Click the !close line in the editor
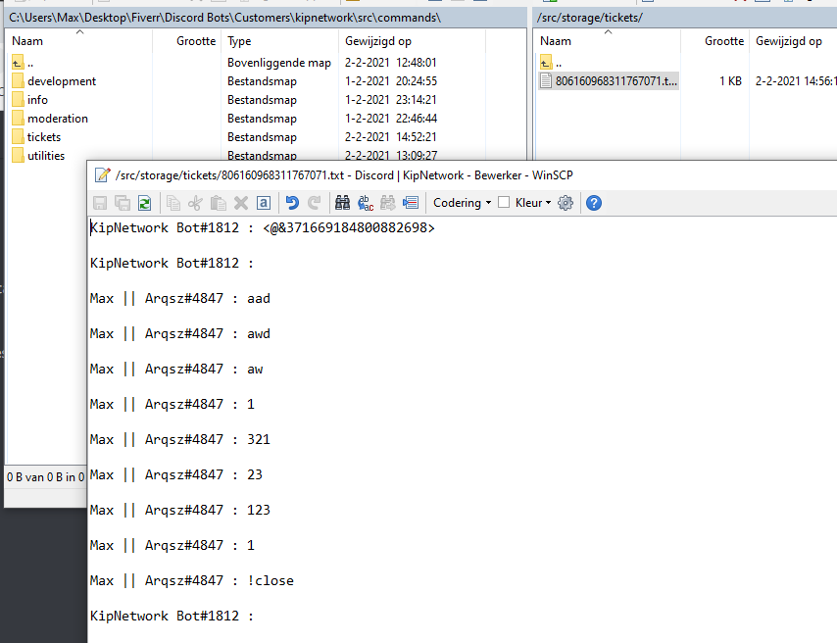 click(x=271, y=580)
